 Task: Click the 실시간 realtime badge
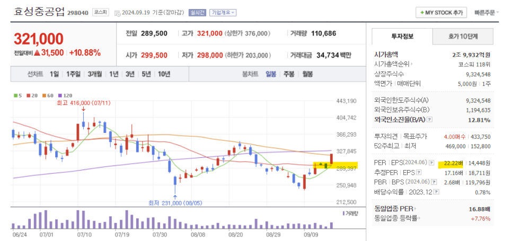[x=197, y=13]
